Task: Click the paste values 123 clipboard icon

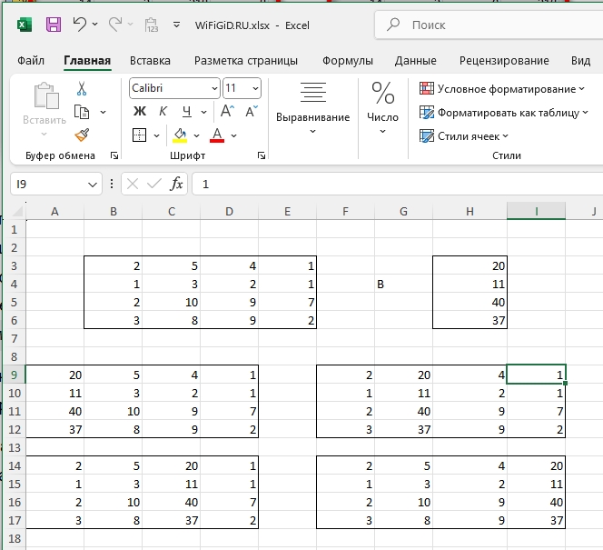Action: (x=152, y=25)
